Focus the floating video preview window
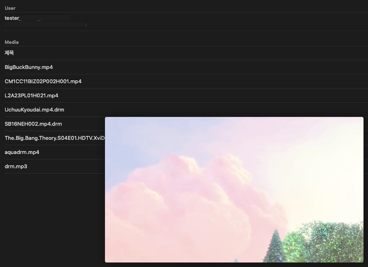 tap(234, 189)
